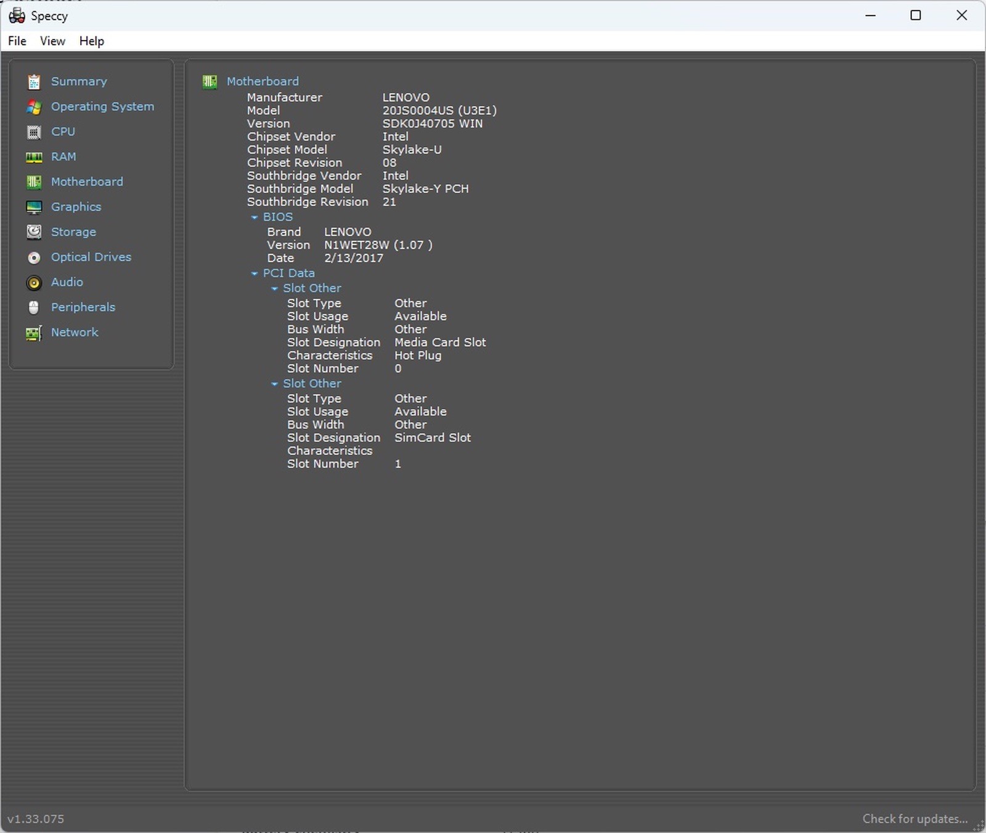Screen dimensions: 986x833
Task: Show RAM details
Action: pyautogui.click(x=63, y=156)
